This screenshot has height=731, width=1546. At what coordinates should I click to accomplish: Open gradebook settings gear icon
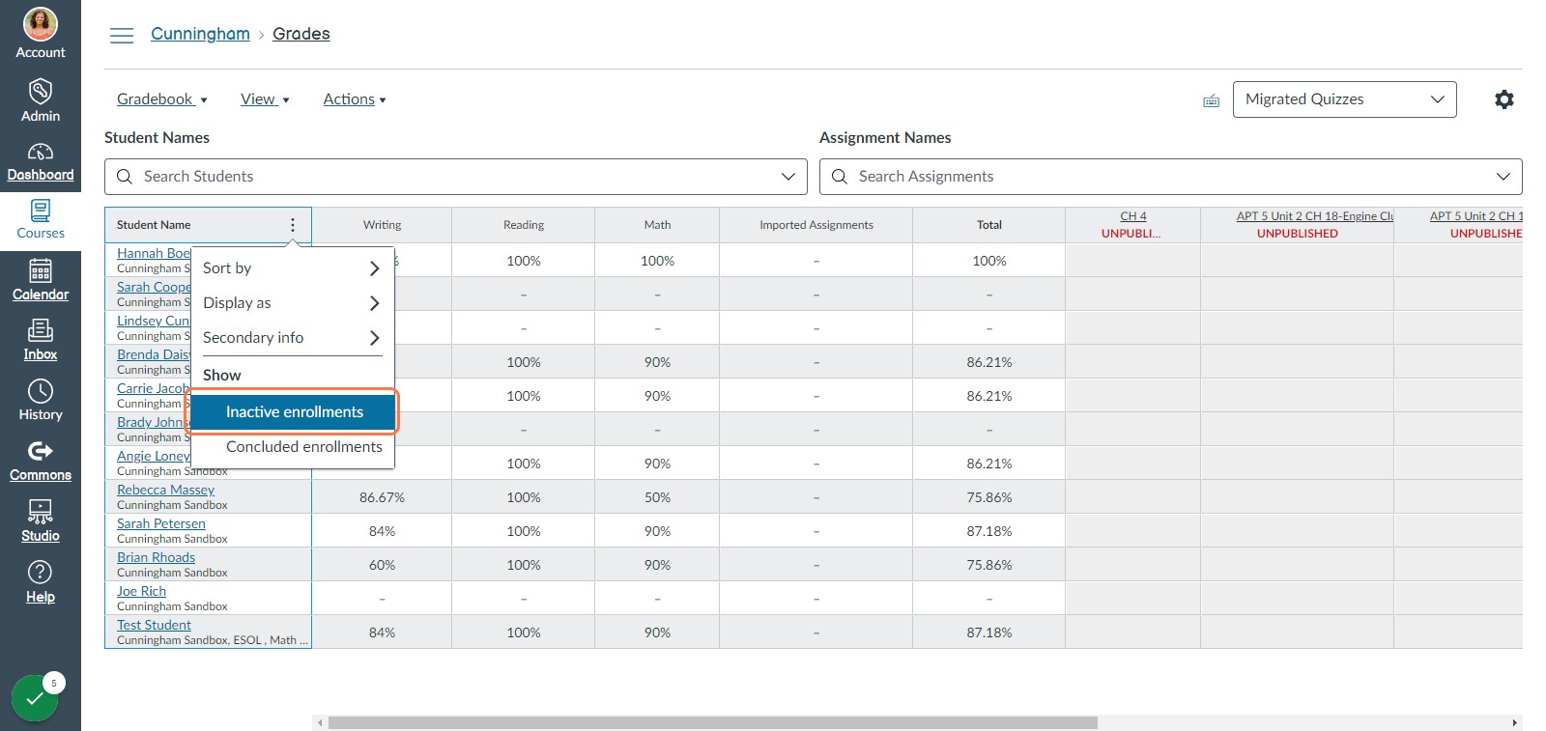tap(1504, 99)
